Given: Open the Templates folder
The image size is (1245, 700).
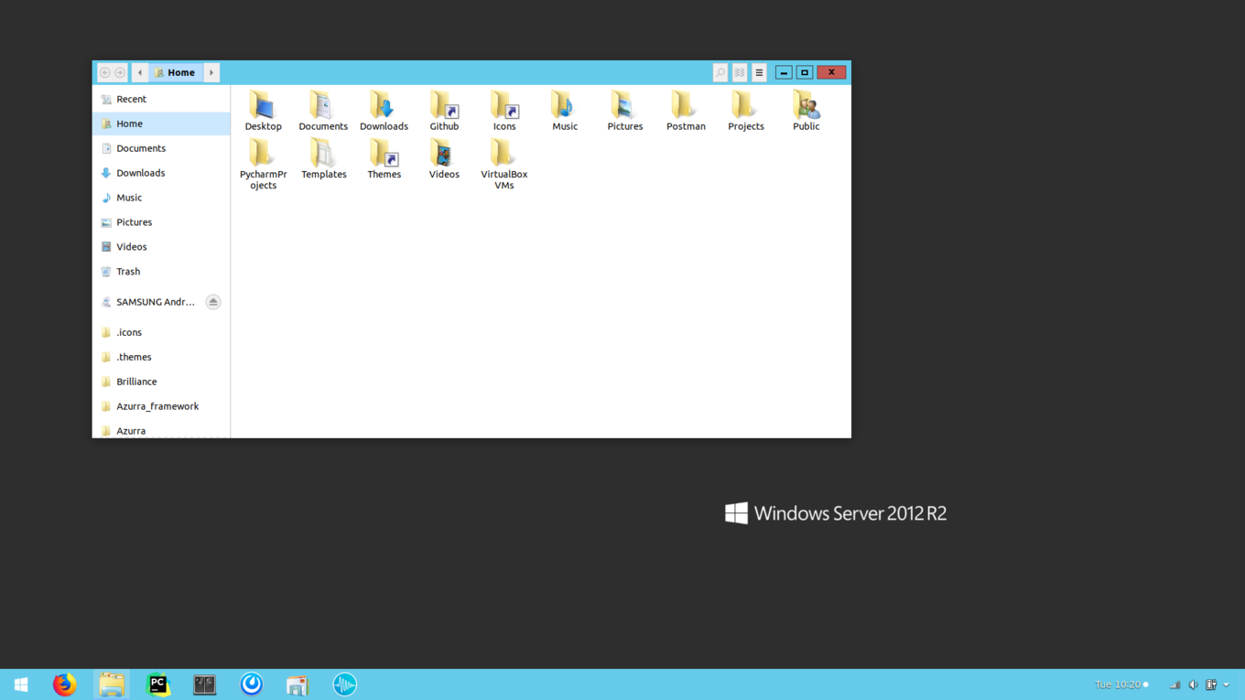Looking at the screenshot, I should click(x=323, y=158).
